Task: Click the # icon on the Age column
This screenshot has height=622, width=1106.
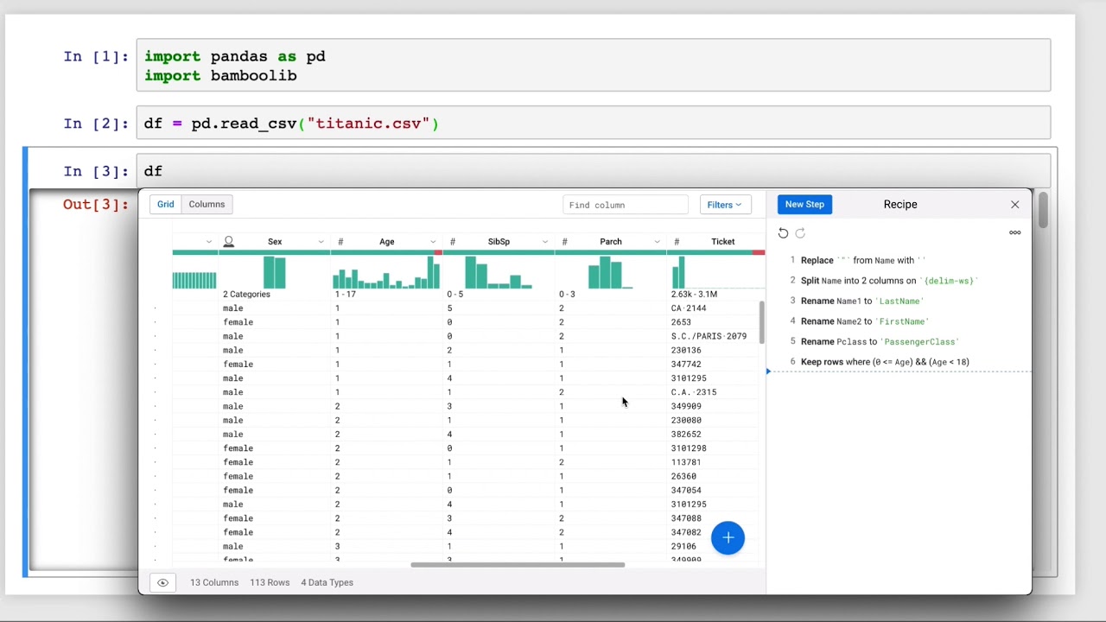Action: coord(340,241)
